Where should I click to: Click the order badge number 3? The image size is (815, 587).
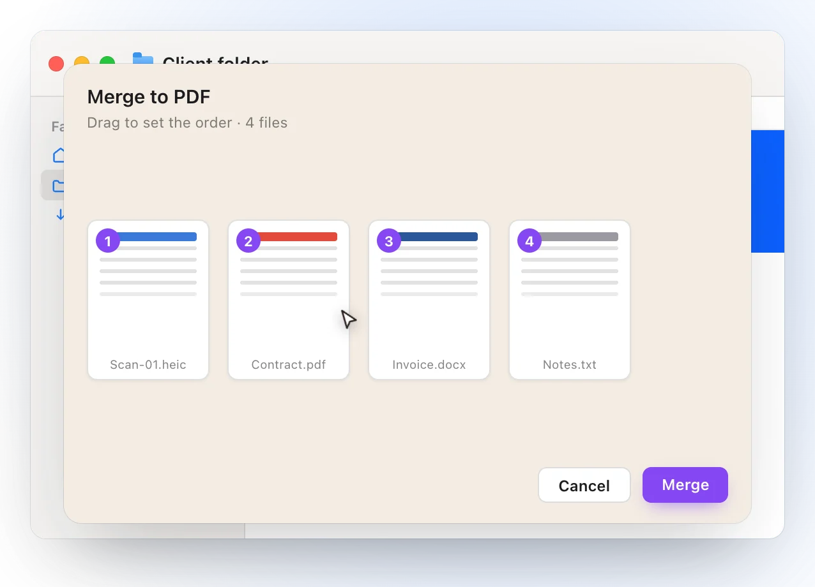[389, 241]
